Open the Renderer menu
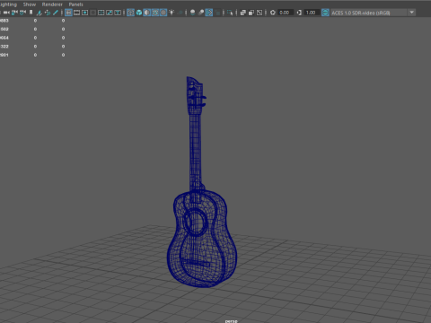Screen dimensions: 431x323 tap(52, 4)
